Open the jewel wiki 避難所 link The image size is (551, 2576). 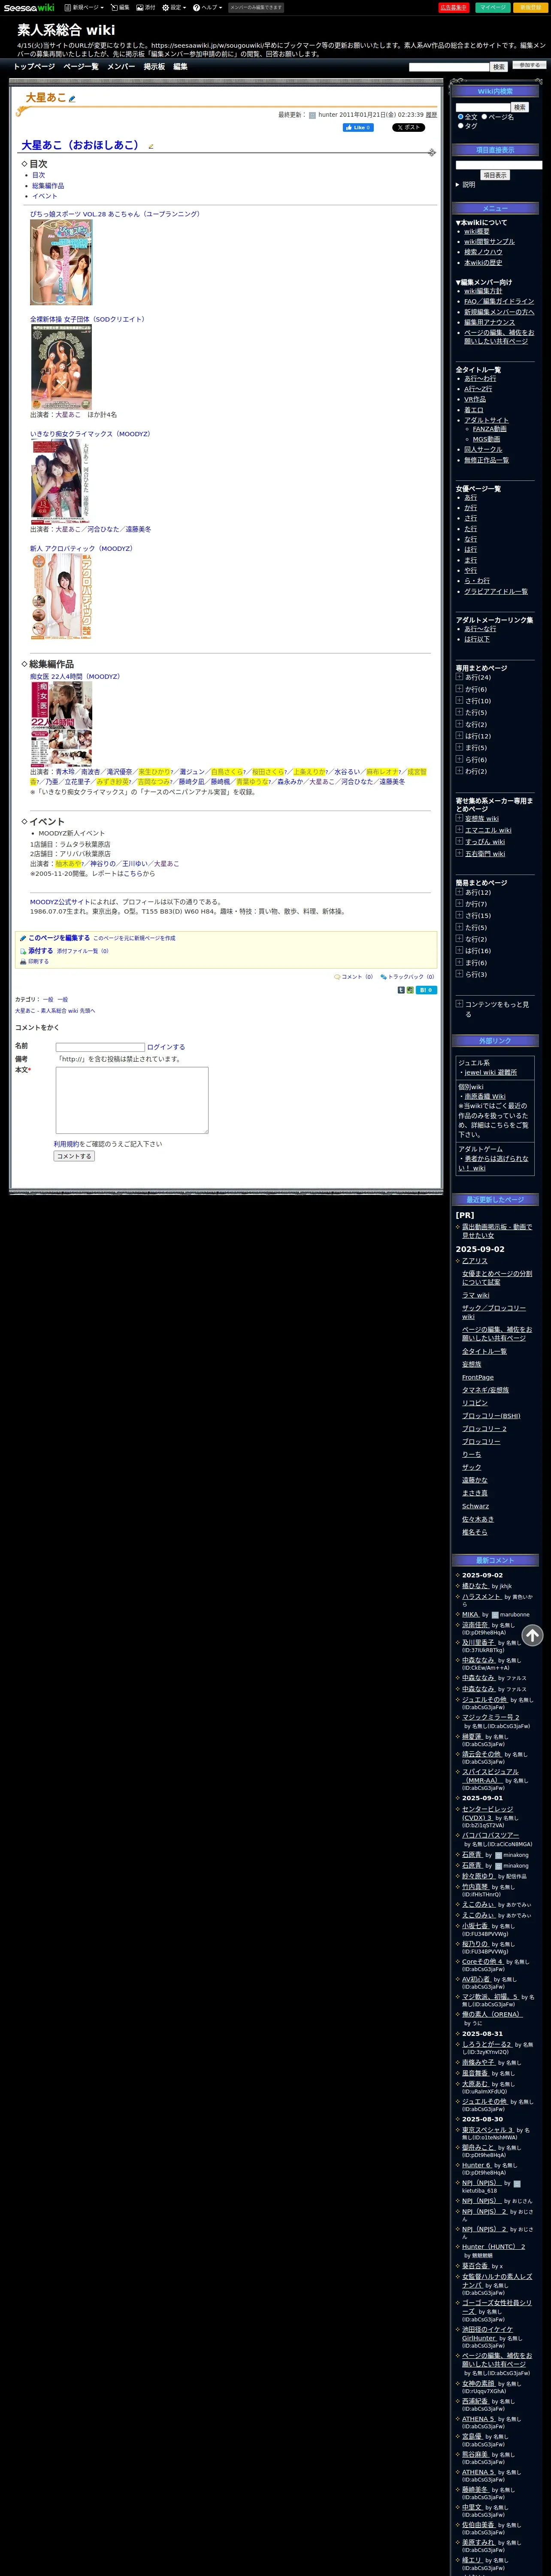[x=491, y=1073]
